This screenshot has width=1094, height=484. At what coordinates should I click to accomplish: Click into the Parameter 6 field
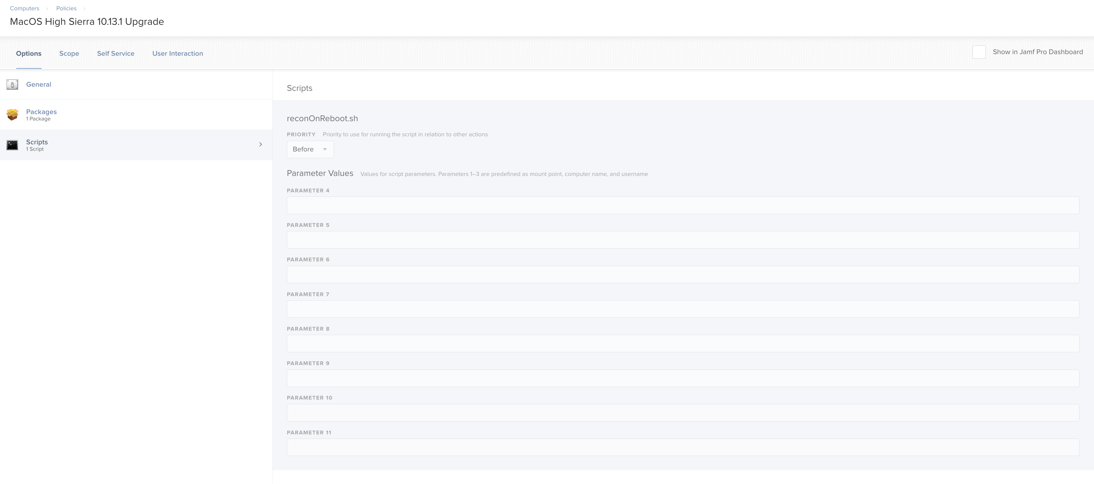tap(683, 275)
